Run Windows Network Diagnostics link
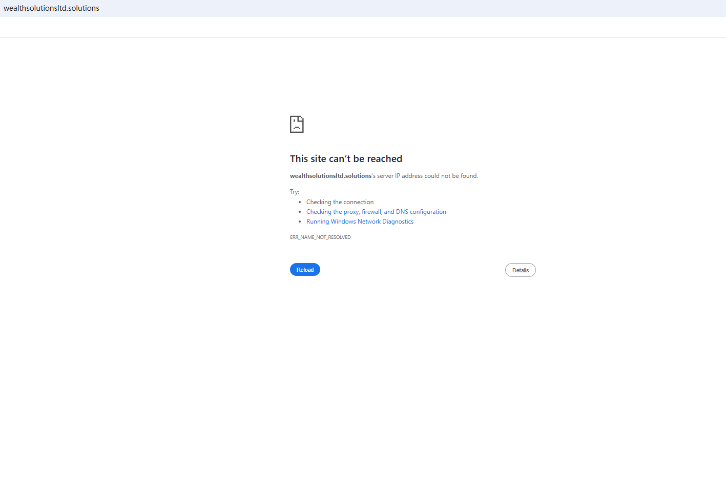Image resolution: width=726 pixels, height=501 pixels. (360, 222)
